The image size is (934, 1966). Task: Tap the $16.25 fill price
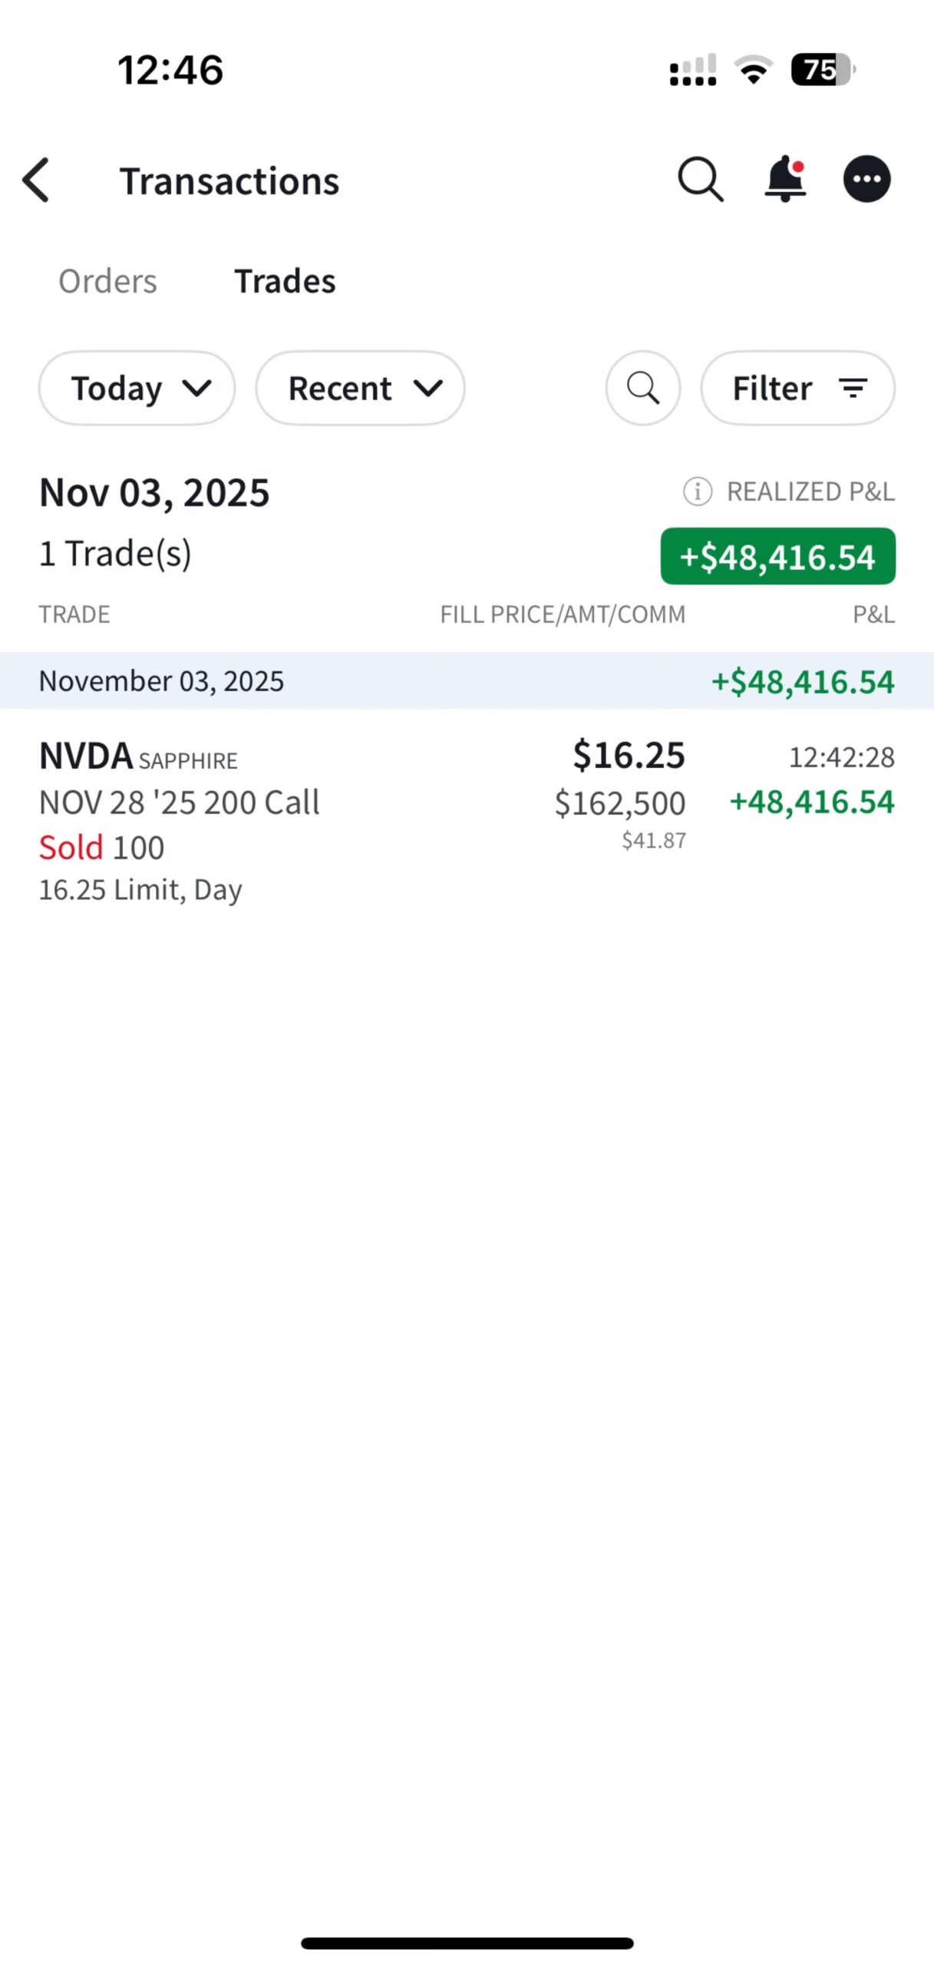(x=629, y=756)
